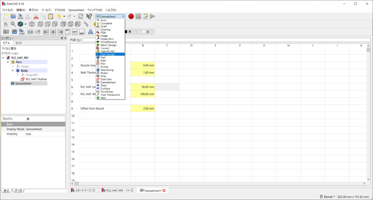The width and height of the screenshot is (373, 200).
Task: Switch to the タスク tab
Action: point(18,43)
